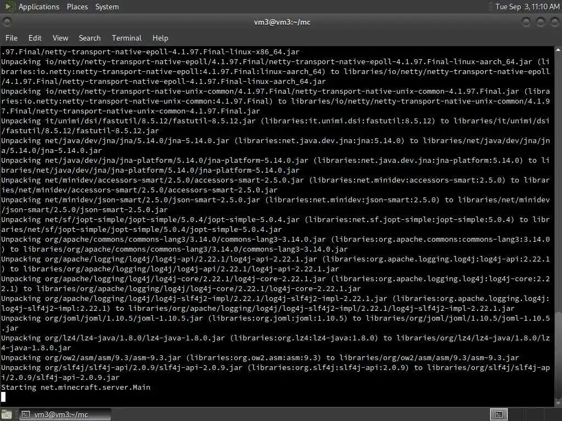
Task: Open the Applications menu in top panel
Action: click(39, 7)
